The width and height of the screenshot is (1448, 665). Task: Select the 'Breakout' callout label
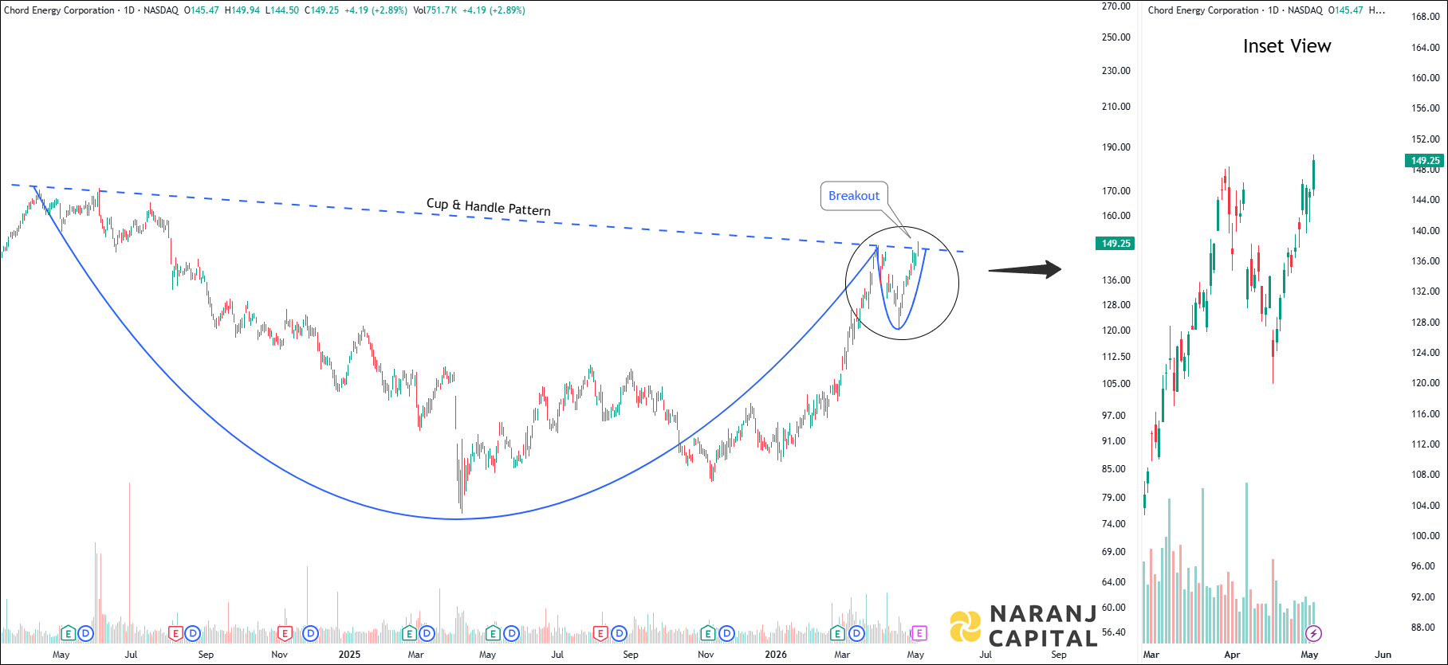(854, 196)
